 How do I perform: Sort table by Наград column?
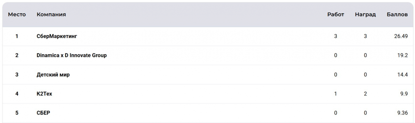365,15
